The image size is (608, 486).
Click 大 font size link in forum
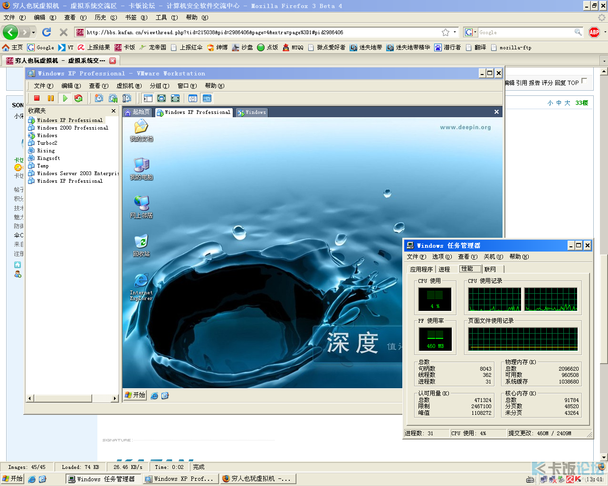coord(567,103)
